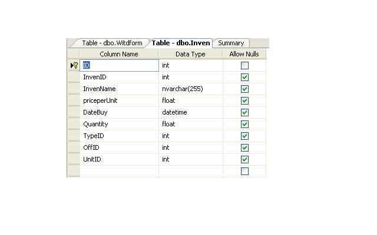Select the TypeID column name cell
The image size is (377, 235).
tap(119, 136)
